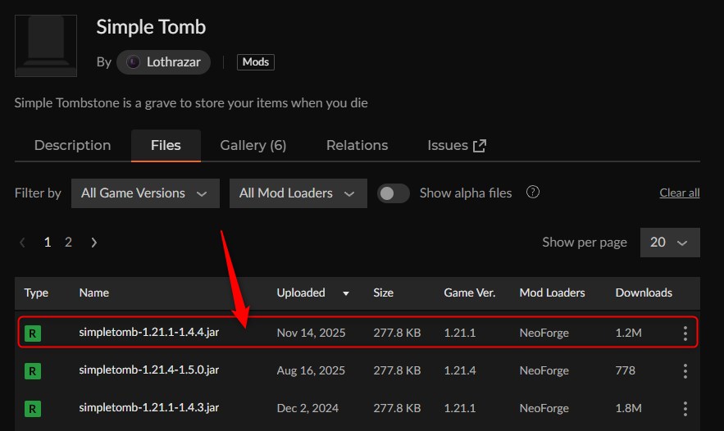The width and height of the screenshot is (724, 431).
Task: Click Clear all filters link
Action: pyautogui.click(x=679, y=193)
